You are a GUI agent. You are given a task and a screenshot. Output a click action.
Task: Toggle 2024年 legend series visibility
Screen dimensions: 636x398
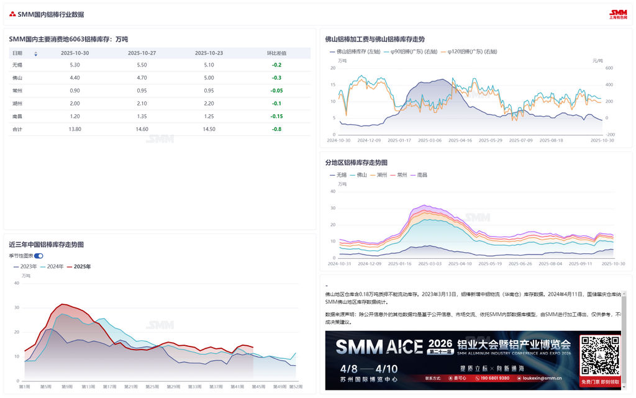pyautogui.click(x=52, y=266)
